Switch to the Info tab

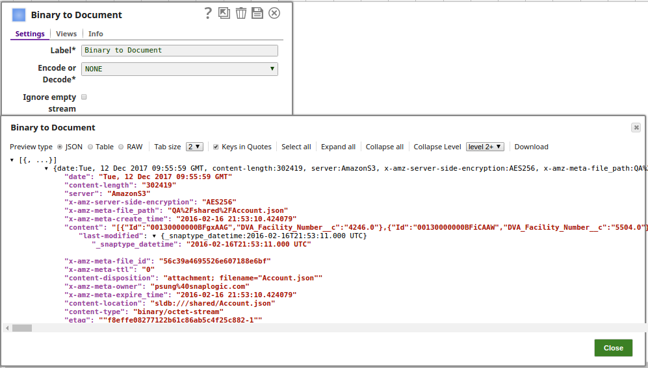pos(96,34)
